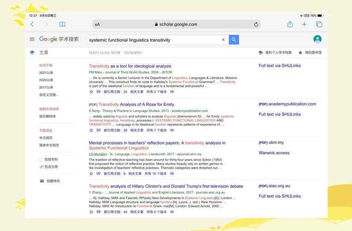View 所有 7 个版本 versions
The height and width of the screenshot is (231, 352).
tap(157, 130)
